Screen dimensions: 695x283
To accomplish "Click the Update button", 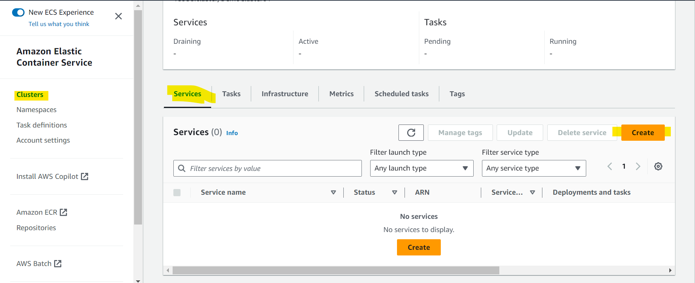I will click(520, 132).
